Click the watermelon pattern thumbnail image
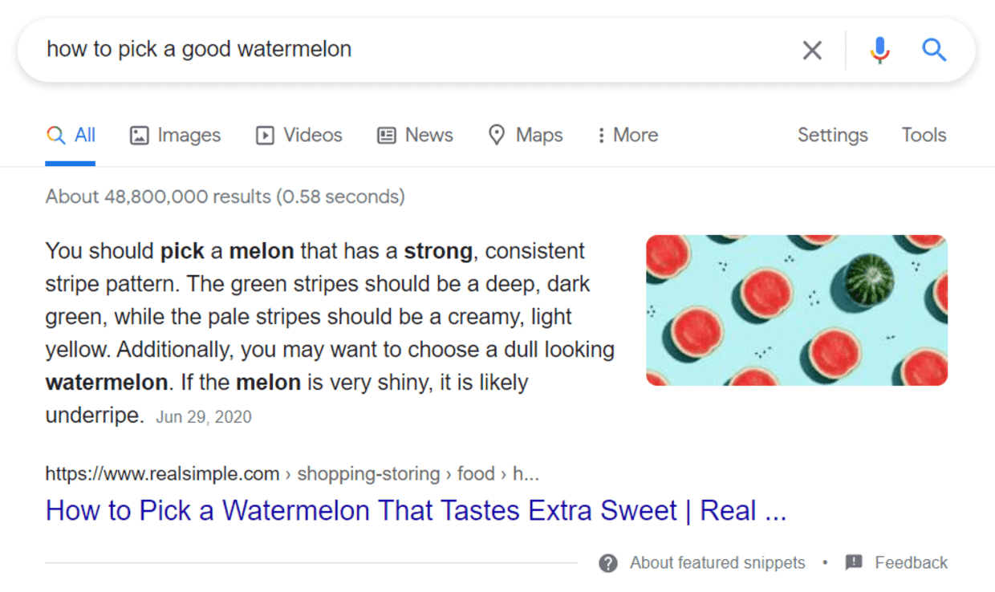 [x=796, y=310]
